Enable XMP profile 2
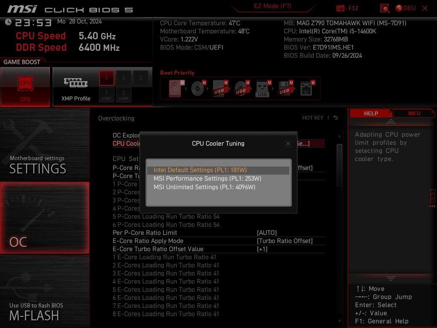This screenshot has width=437, height=328. click(x=123, y=78)
